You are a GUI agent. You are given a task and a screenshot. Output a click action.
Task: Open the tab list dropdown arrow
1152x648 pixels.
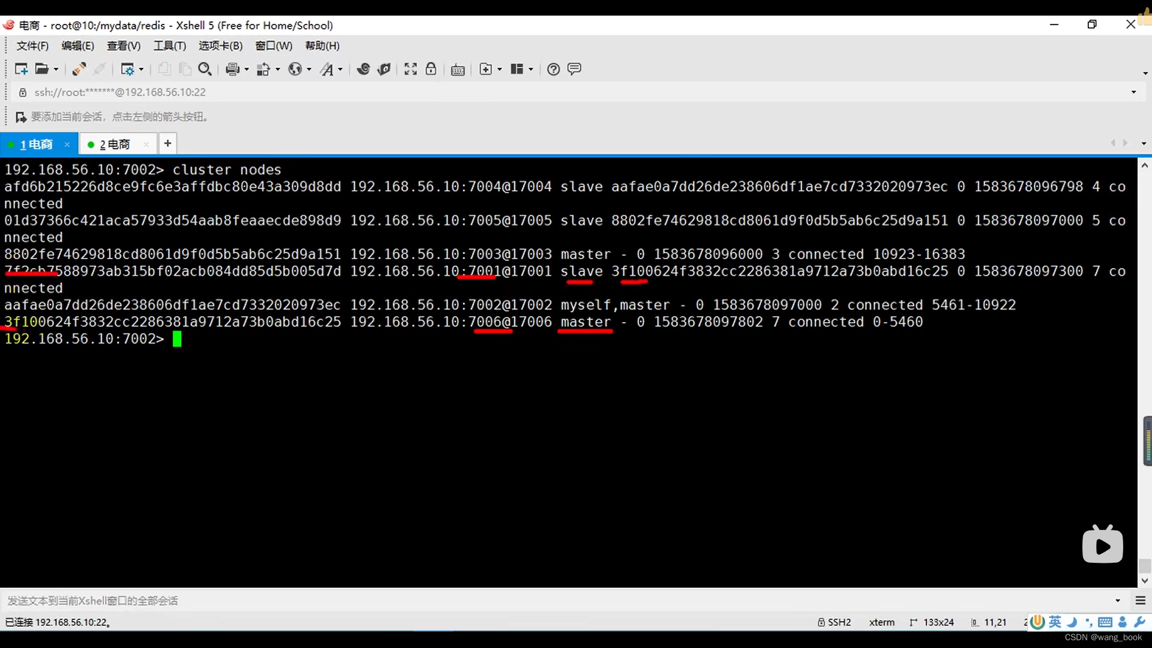(x=1144, y=143)
